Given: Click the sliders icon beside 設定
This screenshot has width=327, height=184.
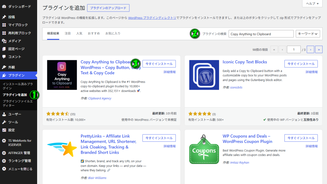Looking at the screenshot, I should [x=4, y=130].
